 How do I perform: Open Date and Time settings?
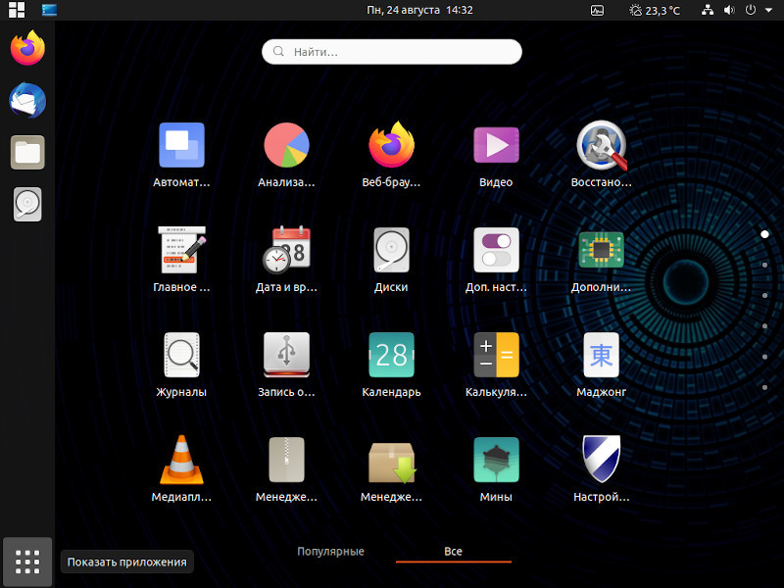click(x=286, y=251)
